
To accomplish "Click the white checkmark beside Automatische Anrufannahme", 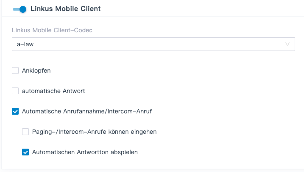I will pos(15,111).
